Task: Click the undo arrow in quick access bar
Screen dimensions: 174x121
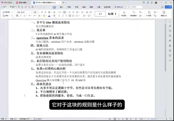Action: 36,7
